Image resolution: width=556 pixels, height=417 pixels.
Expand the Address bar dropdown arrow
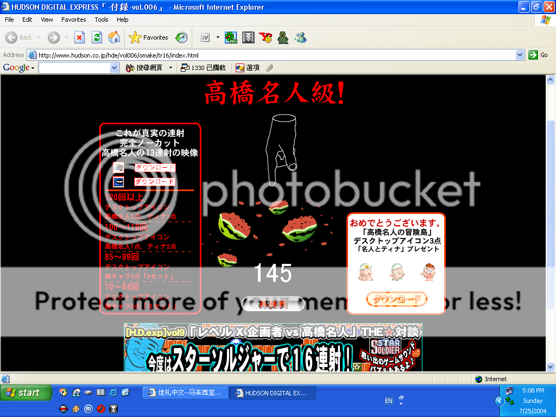[x=520, y=55]
